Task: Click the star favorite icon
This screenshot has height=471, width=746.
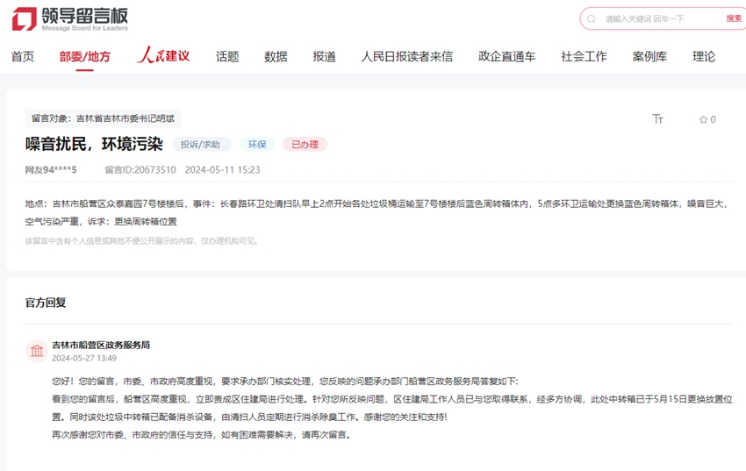Action: coord(703,119)
